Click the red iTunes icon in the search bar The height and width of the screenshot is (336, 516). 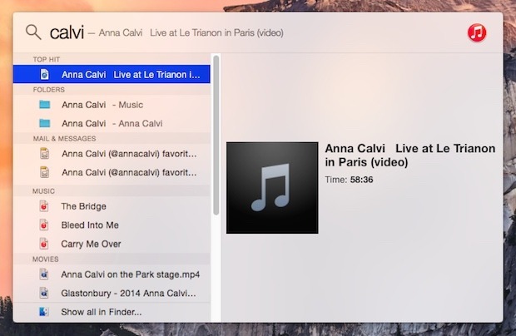click(477, 32)
